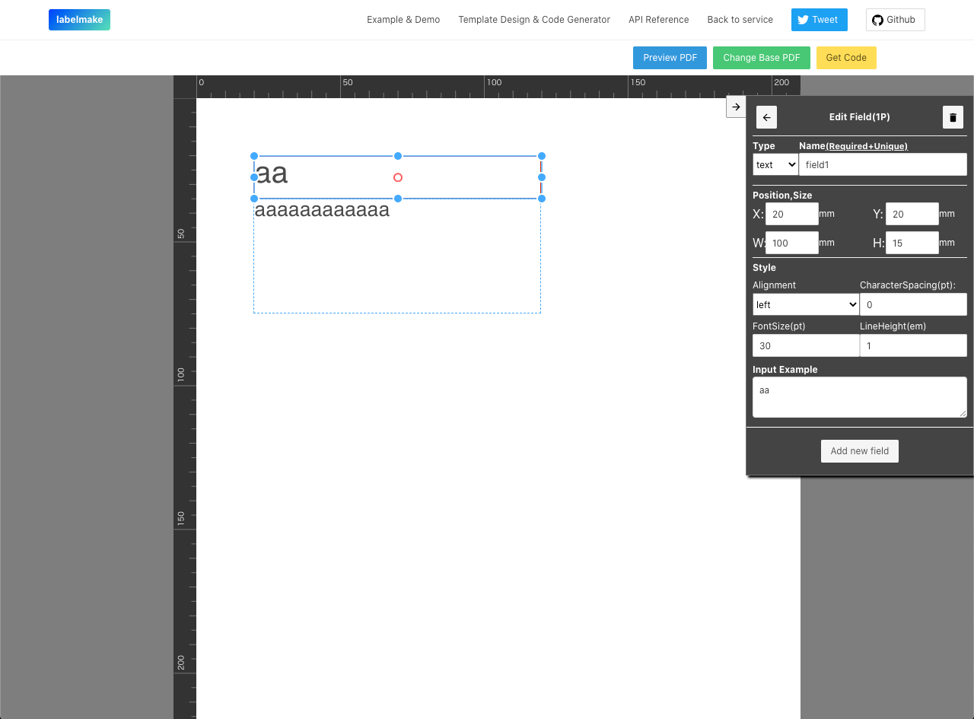The width and height of the screenshot is (974, 719).
Task: Expand the Type selector chevron
Action: pyautogui.click(x=791, y=164)
